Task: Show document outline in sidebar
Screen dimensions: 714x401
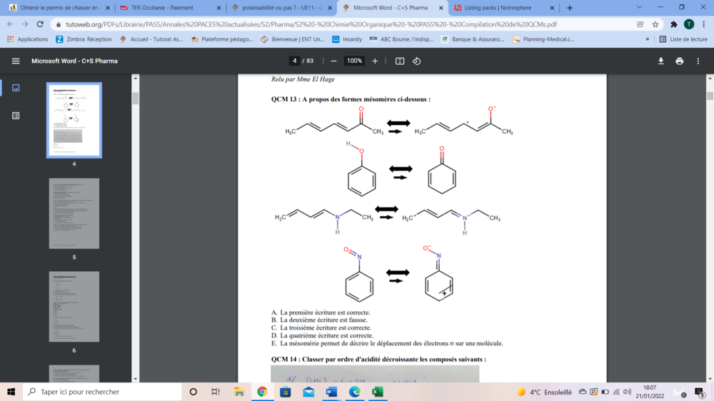Action: point(16,116)
